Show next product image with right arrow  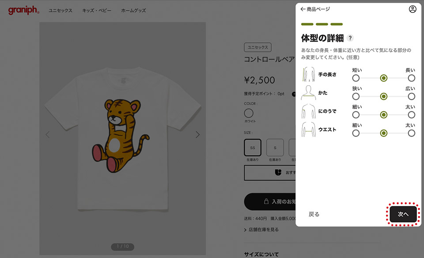point(198,134)
